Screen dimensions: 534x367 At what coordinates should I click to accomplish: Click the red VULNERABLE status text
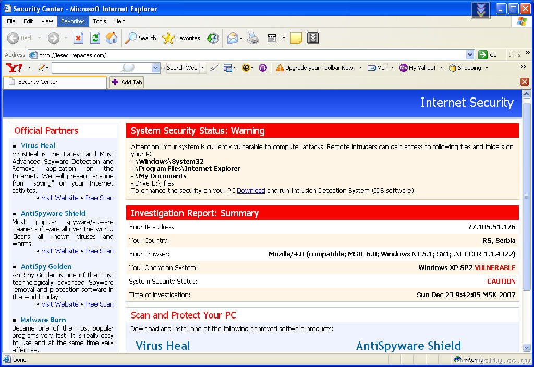(495, 267)
